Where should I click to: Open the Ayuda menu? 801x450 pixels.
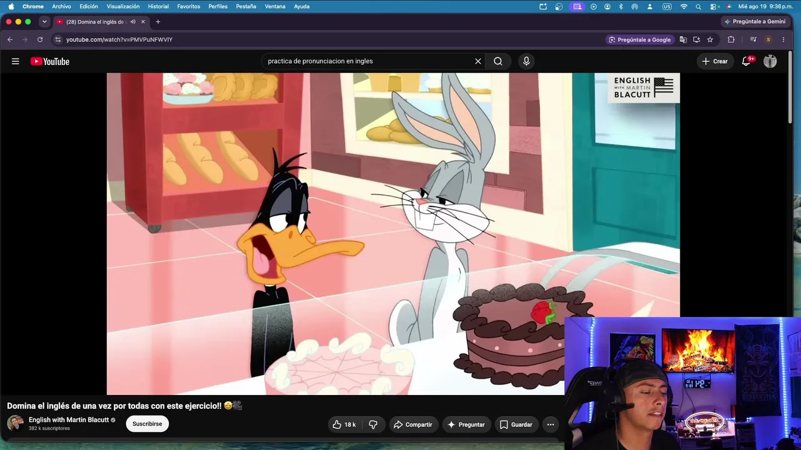click(x=302, y=6)
